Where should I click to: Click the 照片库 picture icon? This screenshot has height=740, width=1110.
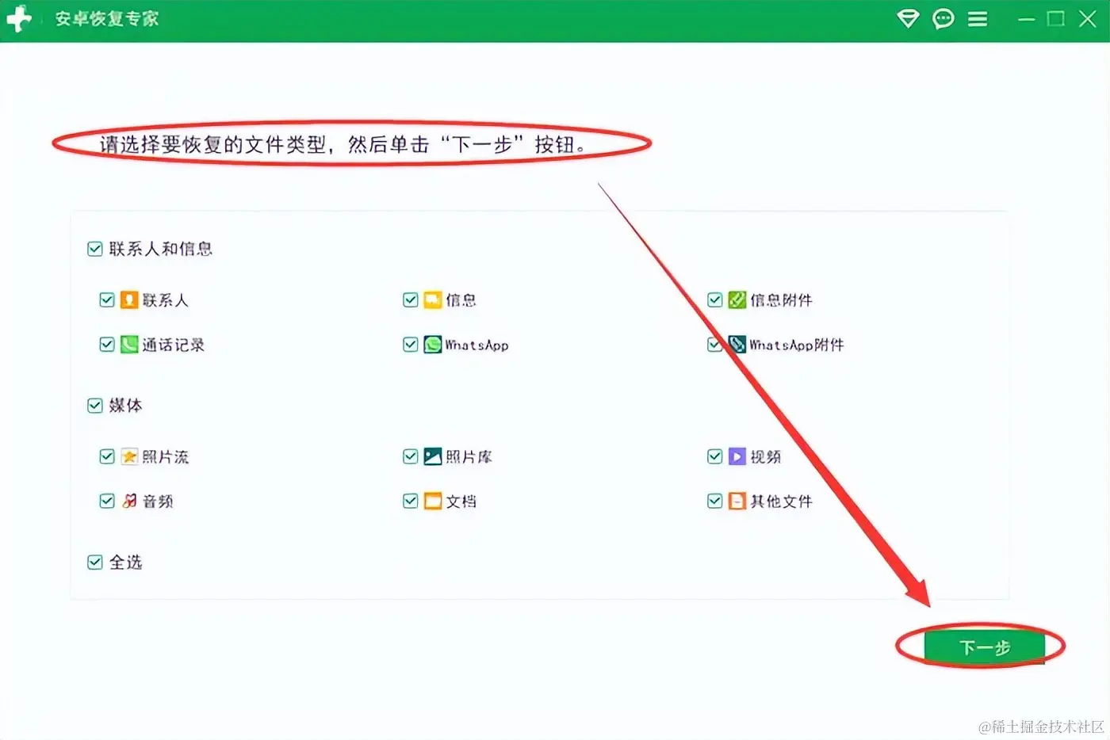click(433, 456)
